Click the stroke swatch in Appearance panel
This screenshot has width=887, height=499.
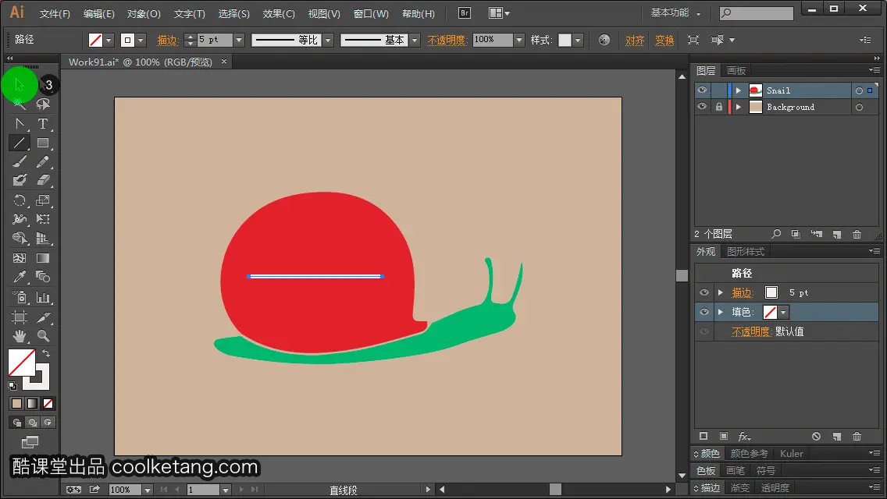[771, 292]
